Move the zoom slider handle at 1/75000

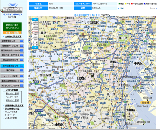pyautogui.click(x=30, y=32)
